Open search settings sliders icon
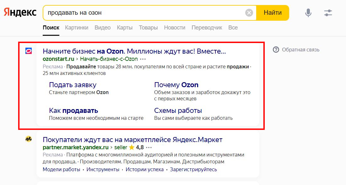The width and height of the screenshot is (346, 185). [328, 13]
